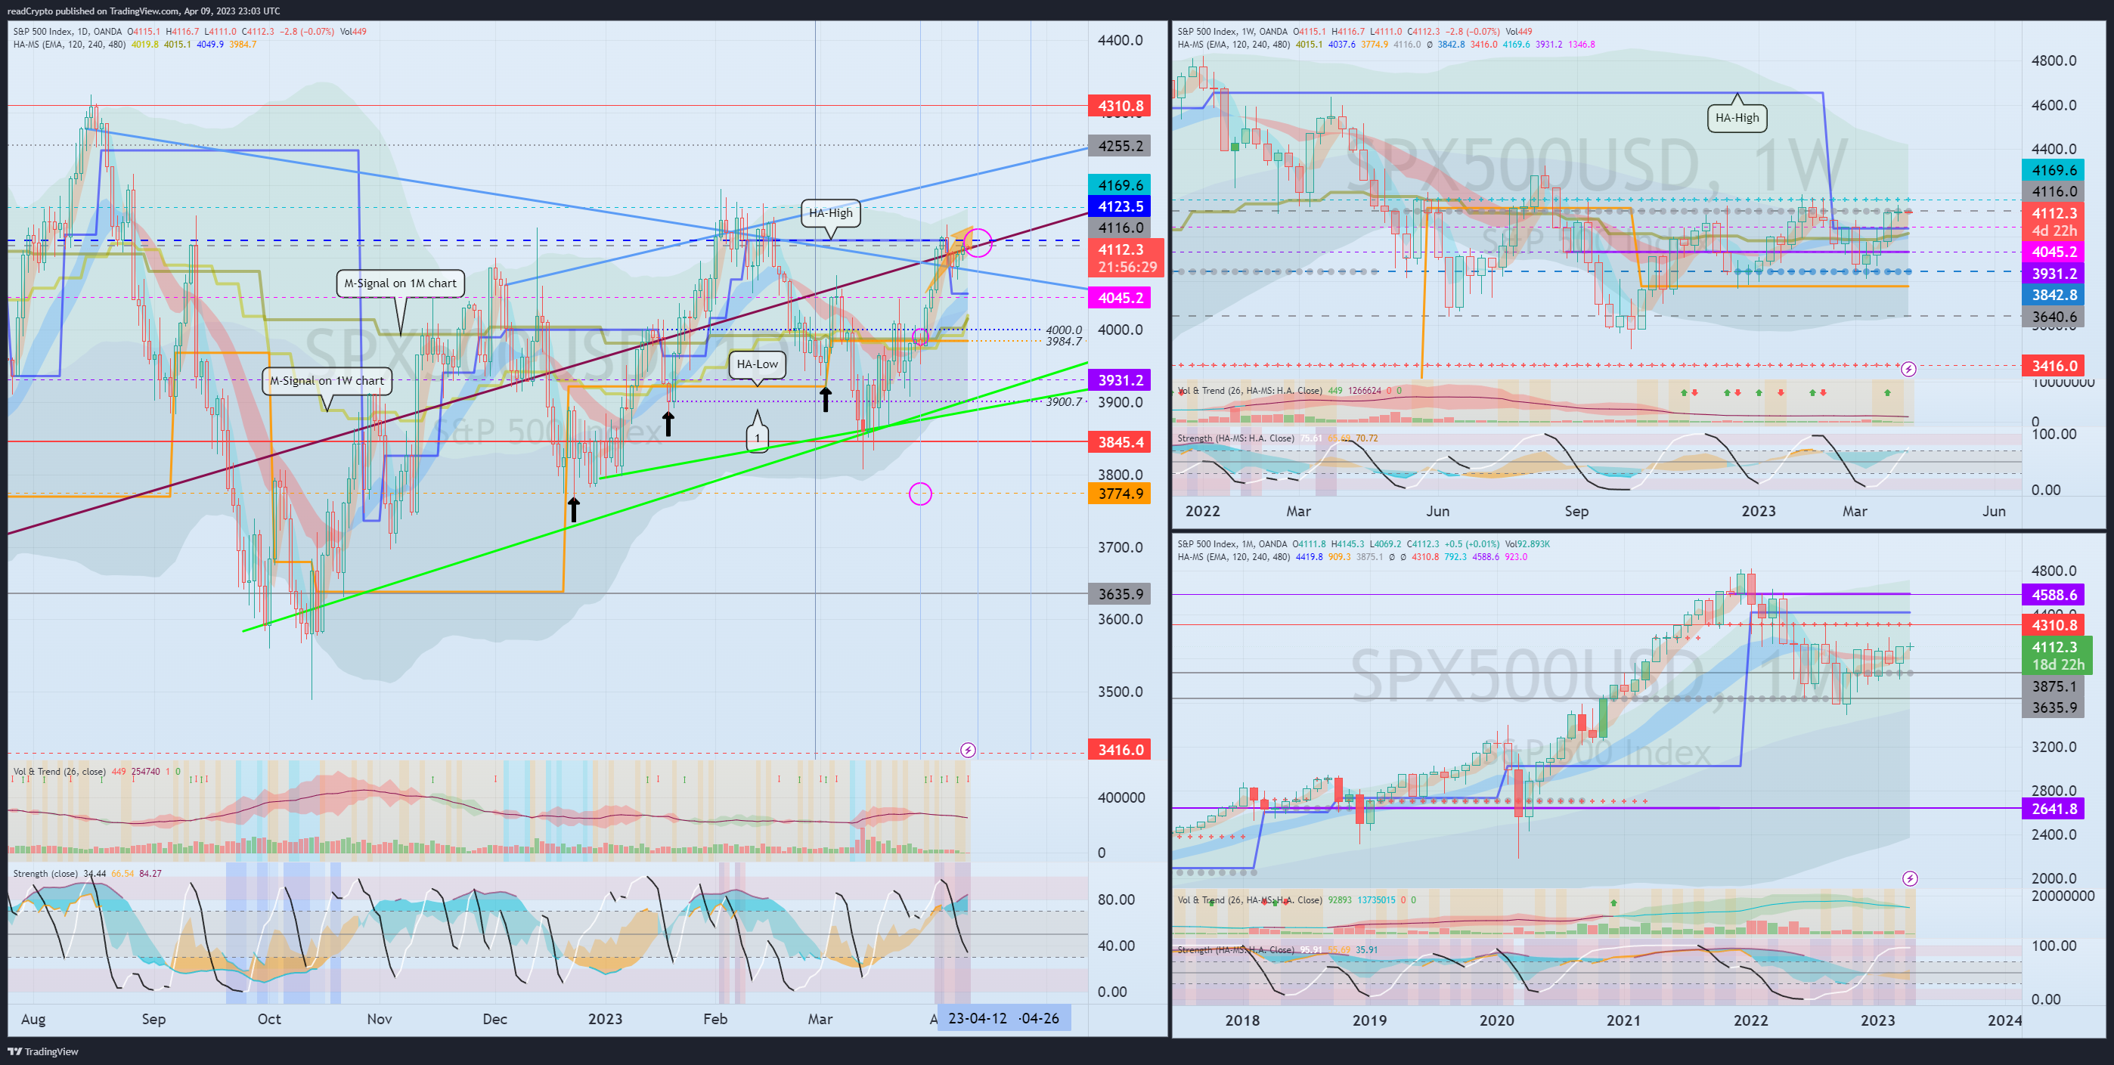The image size is (2114, 1065).
Task: Click the purple 2641.8 label on monthly chart
Action: pyautogui.click(x=2054, y=809)
